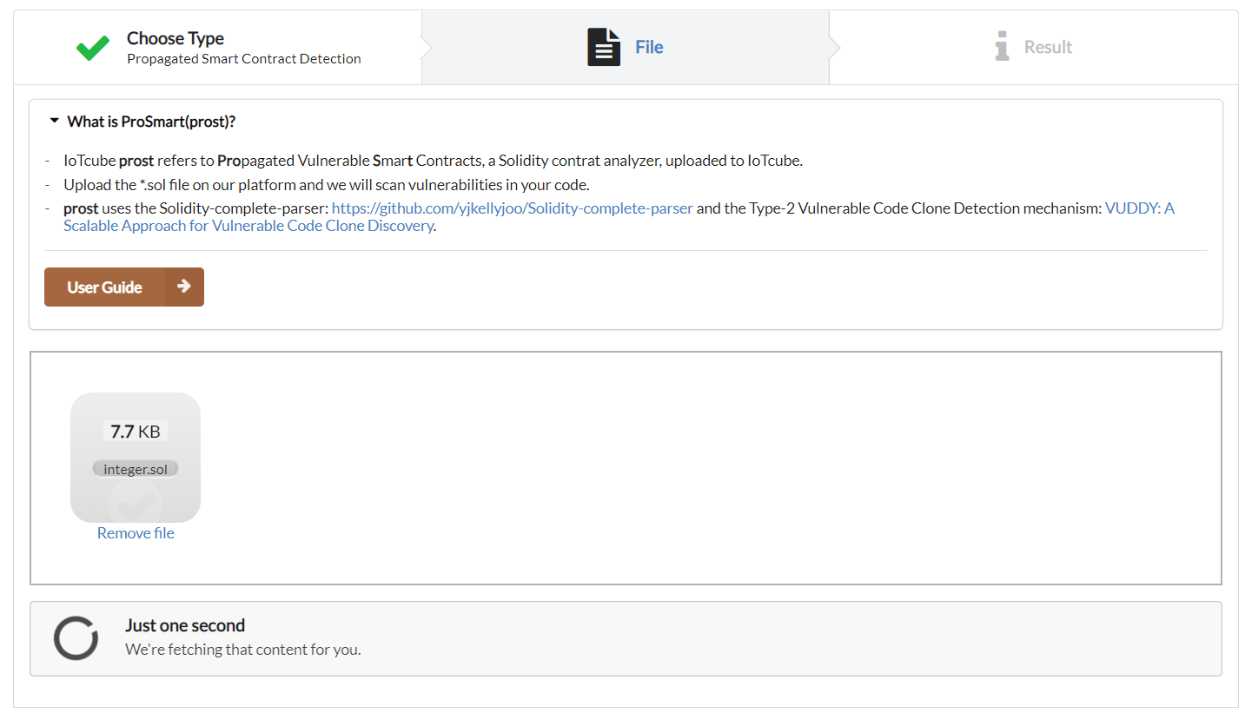The height and width of the screenshot is (713, 1245).
Task: Collapse the 'What is ProSmart(prost)?' triangle
Action: pos(55,122)
